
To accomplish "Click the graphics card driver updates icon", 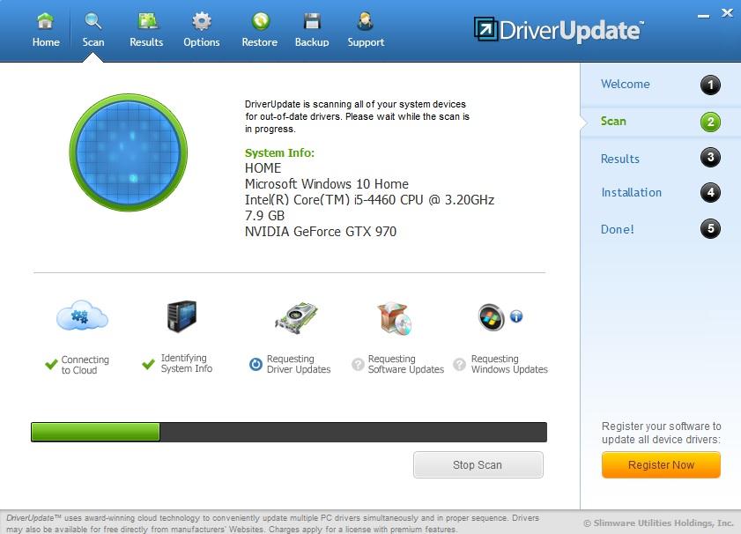I will 296,318.
